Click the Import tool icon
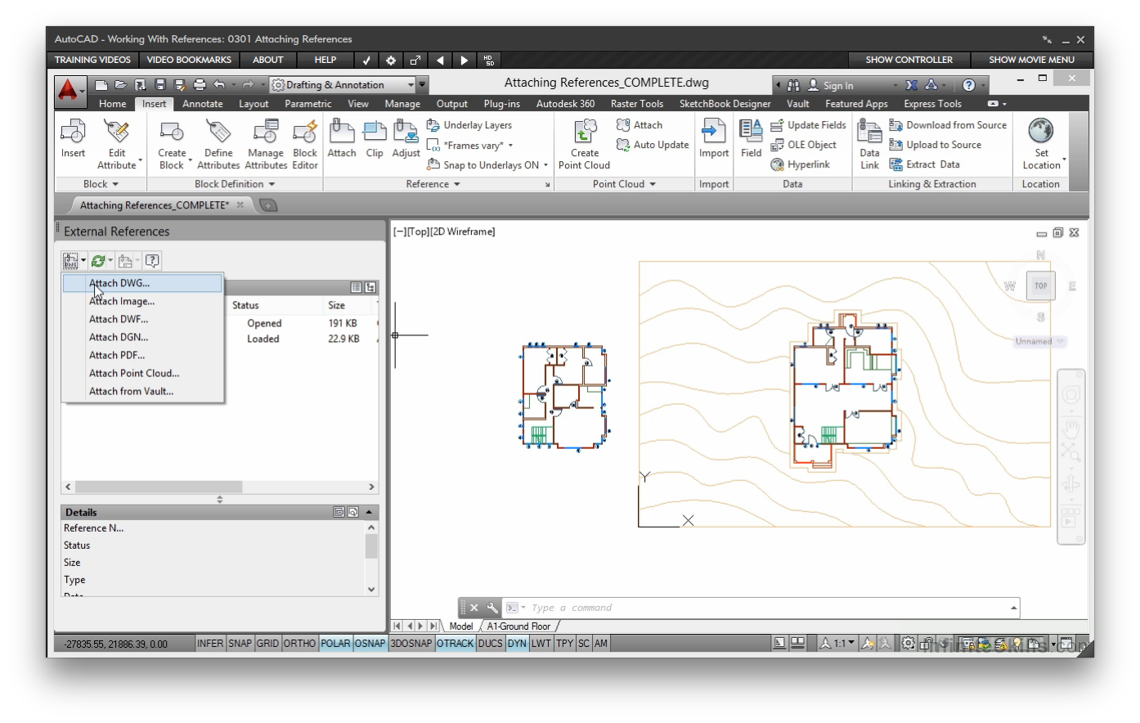 714,132
